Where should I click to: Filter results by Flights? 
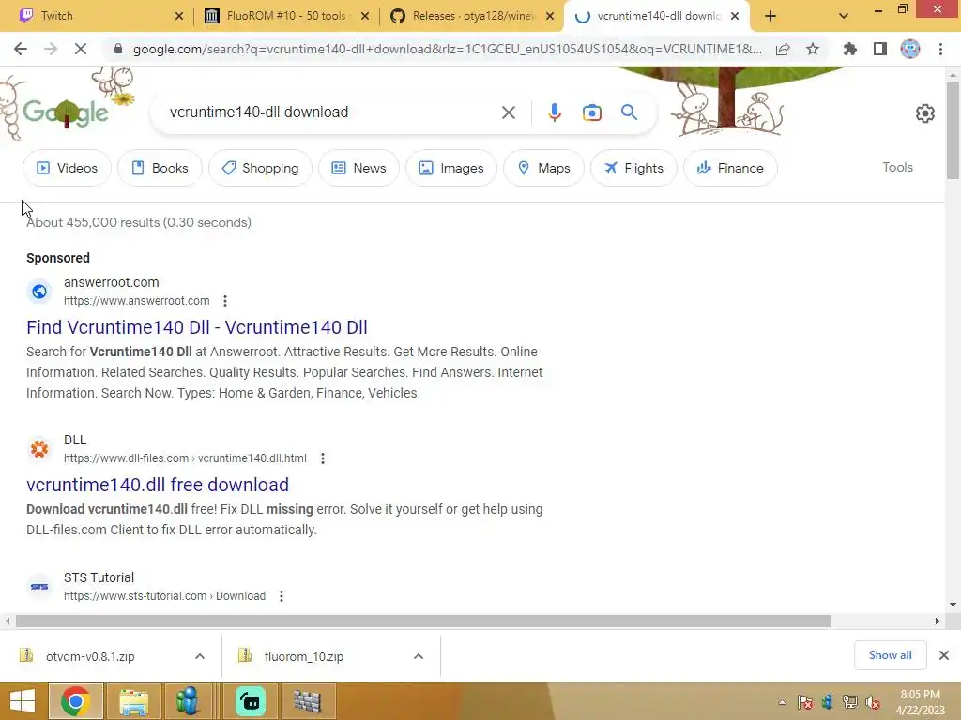click(x=633, y=168)
